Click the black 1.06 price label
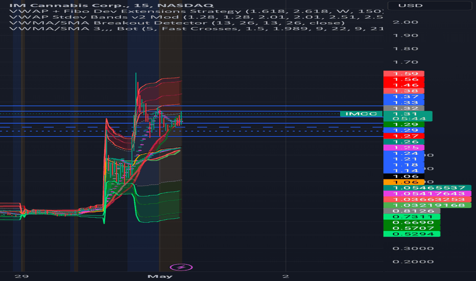476x281 pixels. (x=404, y=176)
